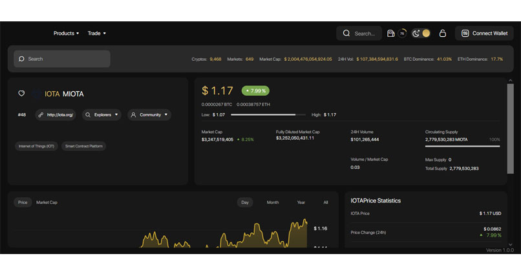Click the 0.00038757 ETH value
521x278 pixels.
point(253,104)
